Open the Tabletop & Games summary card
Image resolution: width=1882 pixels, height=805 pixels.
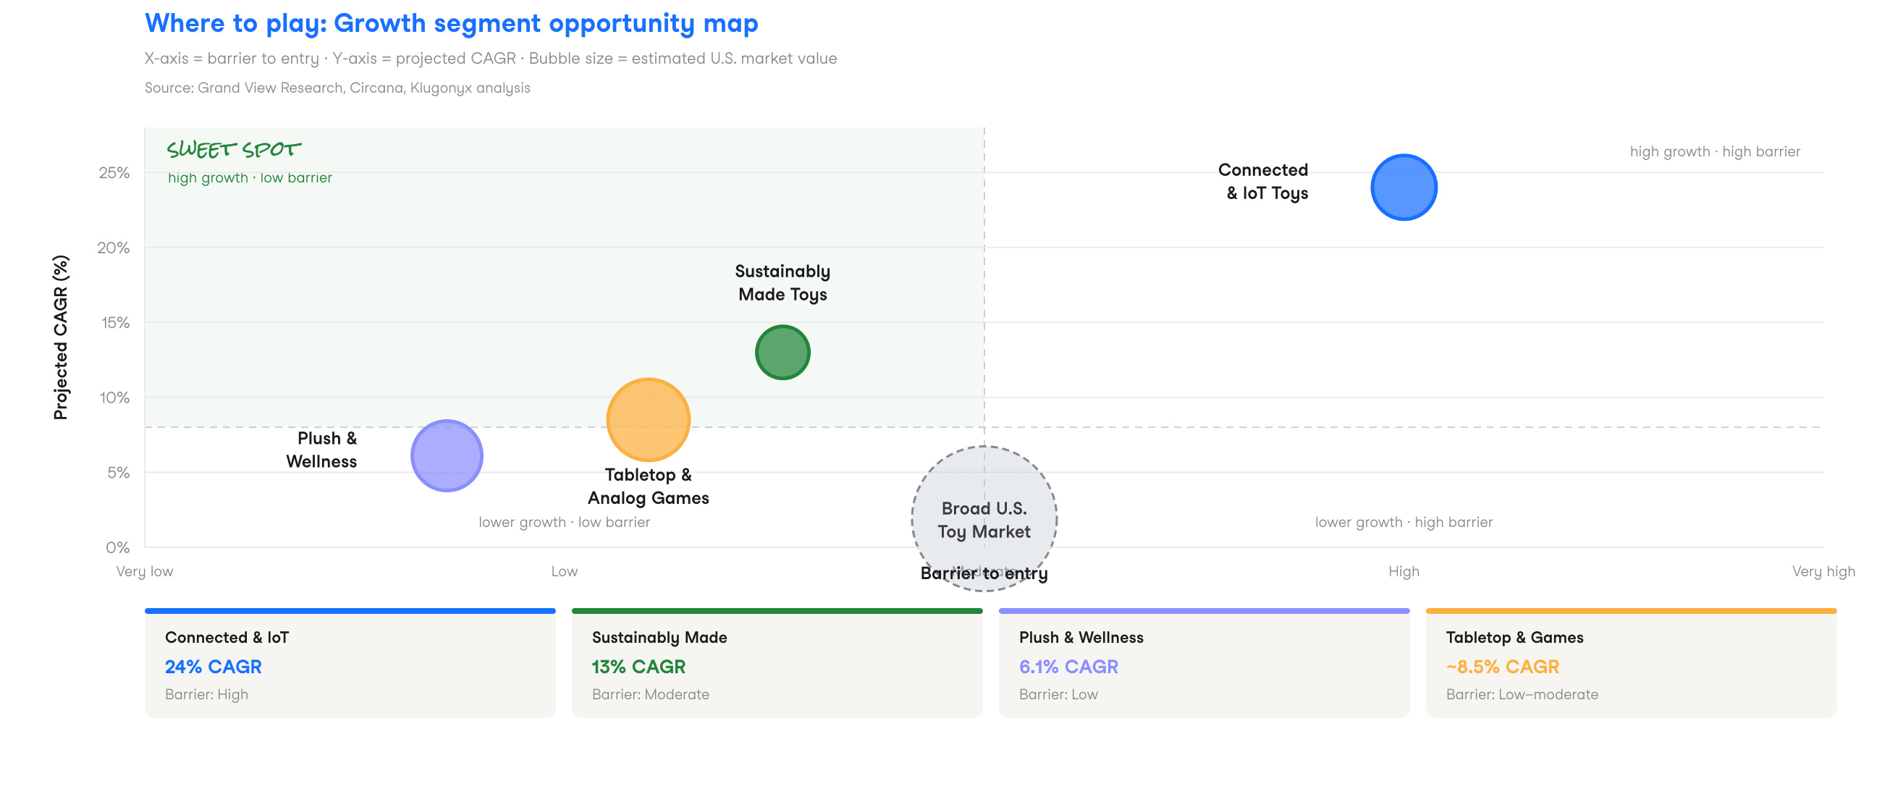tap(1631, 662)
